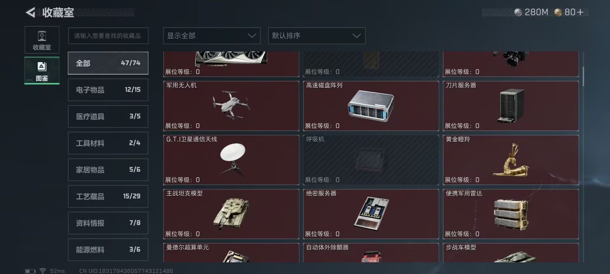Choose the 资料情报 category
The image size is (610, 274).
pos(108,223)
